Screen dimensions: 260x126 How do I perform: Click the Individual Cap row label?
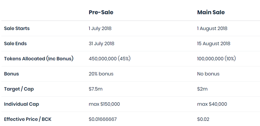(22, 104)
